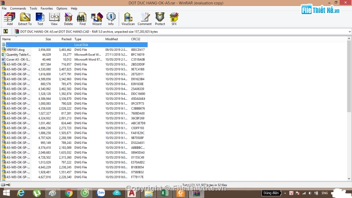Open uTorrent from the taskbar
Image resolution: width=352 pixels, height=198 pixels.
[37, 193]
